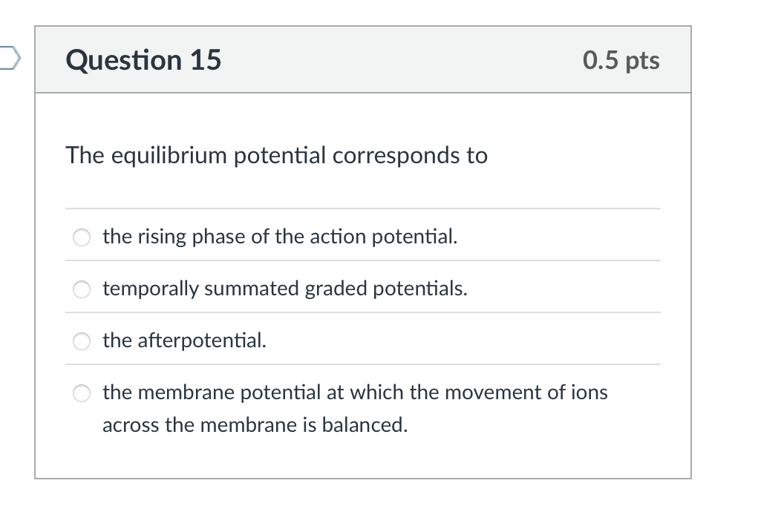Activate the radio button next to the third choice
Screen dimensions: 784x512
click(81, 341)
